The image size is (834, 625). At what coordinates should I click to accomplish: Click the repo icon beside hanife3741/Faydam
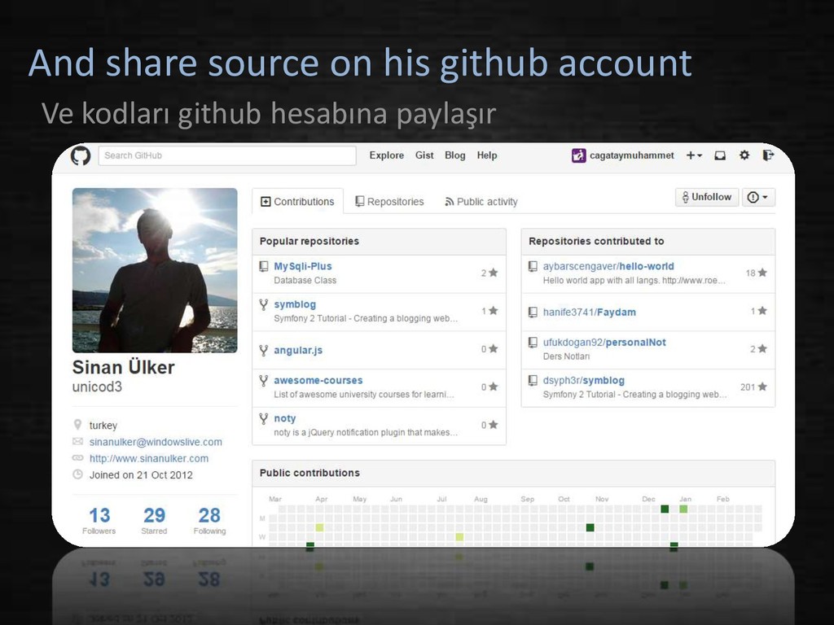[533, 312]
